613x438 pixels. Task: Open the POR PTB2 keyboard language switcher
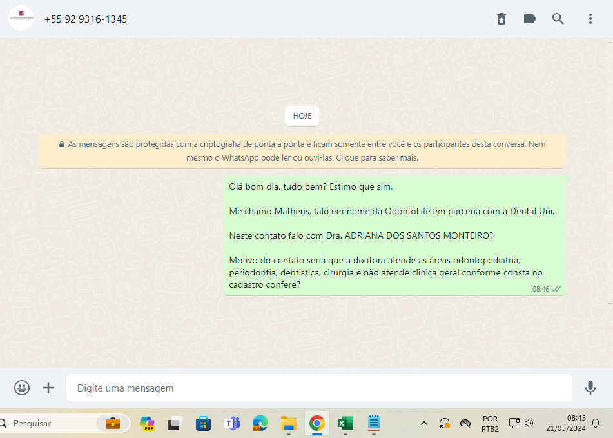click(489, 423)
